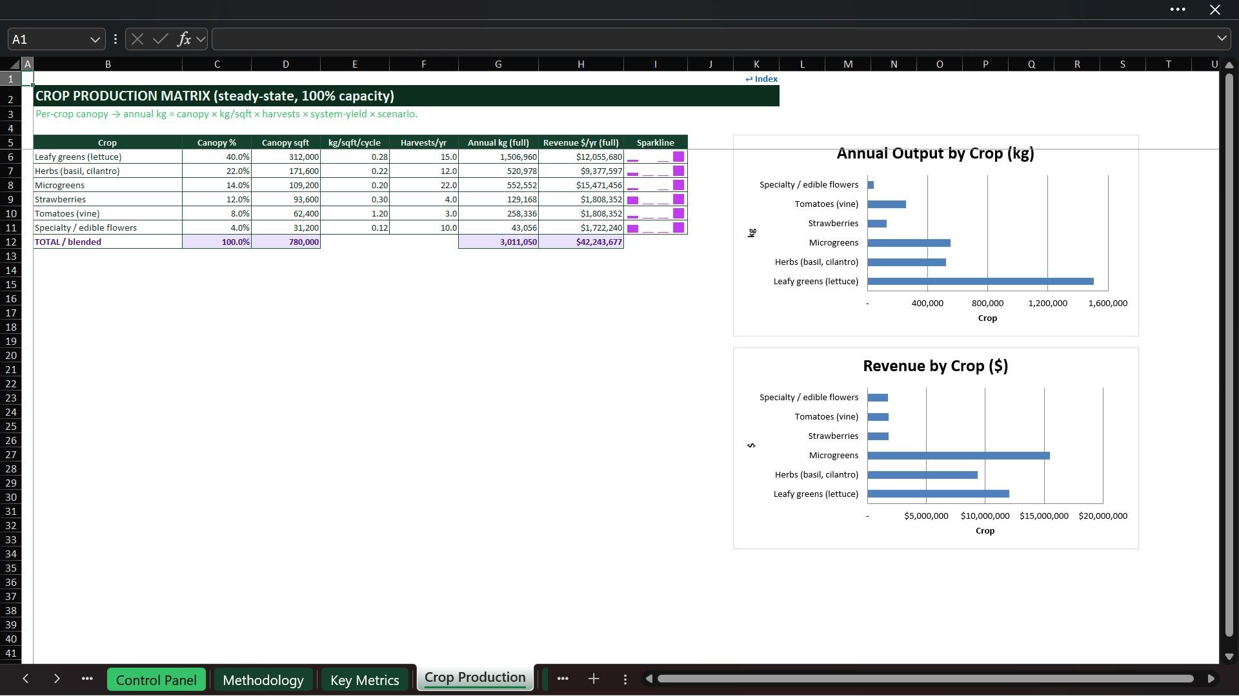The width and height of the screenshot is (1239, 696).
Task: Open sheet options vertical dots near scrollbar
Action: [x=625, y=679]
